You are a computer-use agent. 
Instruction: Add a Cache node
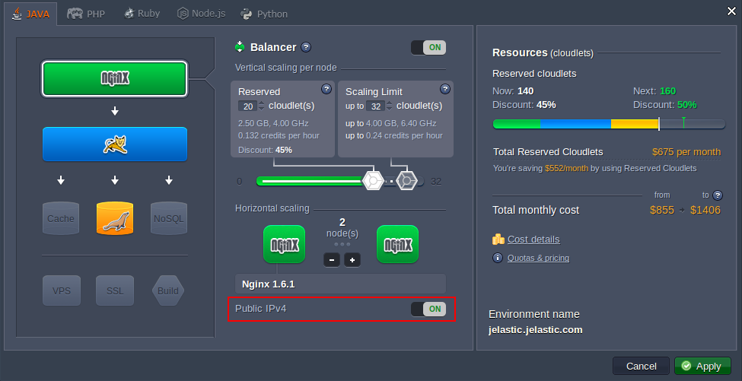click(61, 218)
